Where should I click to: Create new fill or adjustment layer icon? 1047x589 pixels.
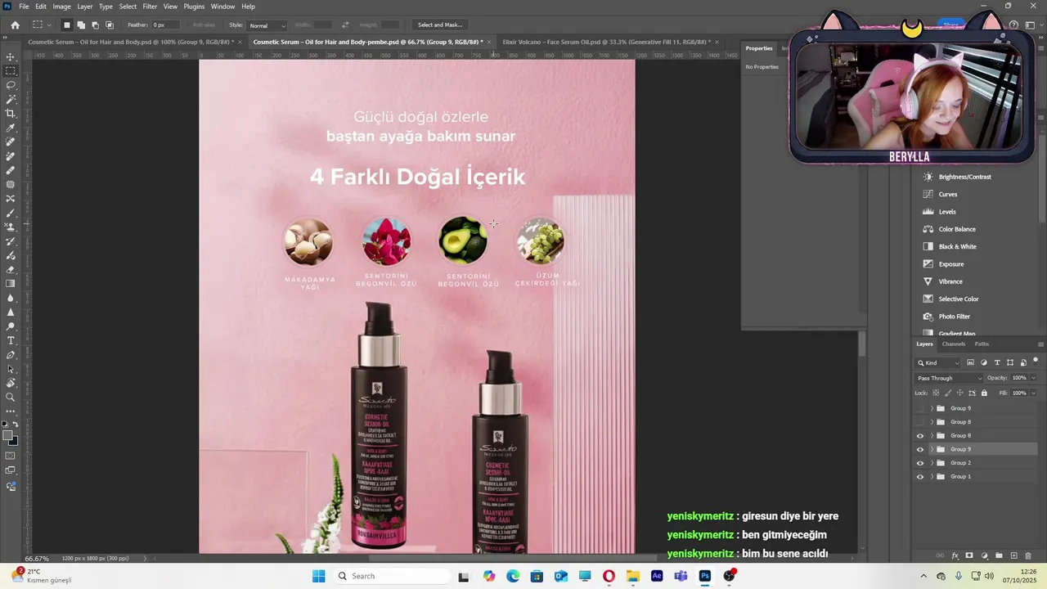click(984, 555)
